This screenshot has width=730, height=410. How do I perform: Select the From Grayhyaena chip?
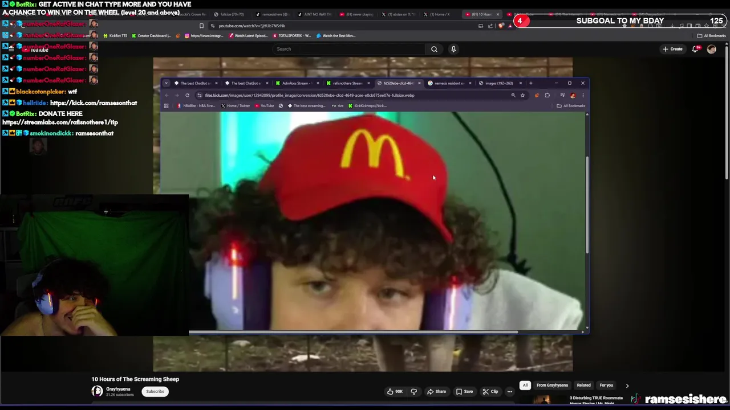[552, 386]
